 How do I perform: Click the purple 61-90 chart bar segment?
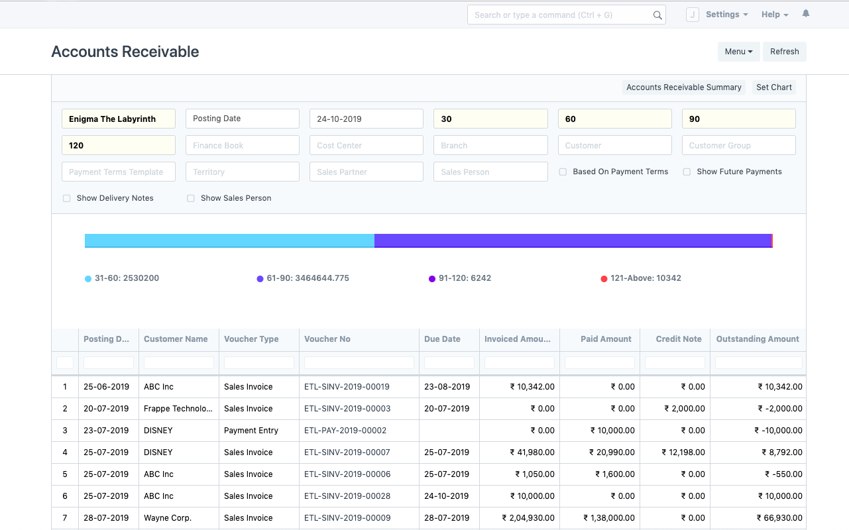tap(573, 240)
